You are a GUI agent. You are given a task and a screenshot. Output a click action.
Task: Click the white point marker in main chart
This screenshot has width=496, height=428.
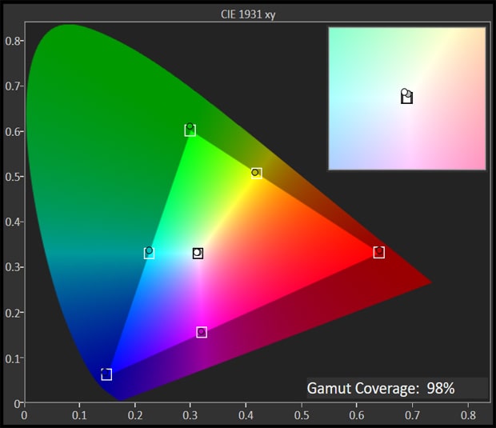[x=198, y=254]
